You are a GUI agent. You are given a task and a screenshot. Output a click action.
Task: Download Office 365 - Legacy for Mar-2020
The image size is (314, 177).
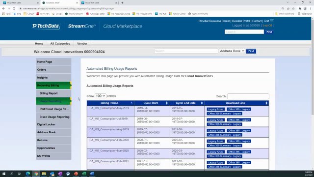point(239,152)
